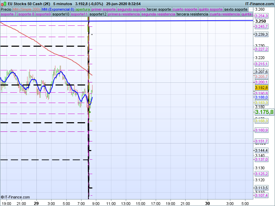Select the segundo soporte legend label
The height and width of the screenshot is (206, 275).
(x=131, y=9)
